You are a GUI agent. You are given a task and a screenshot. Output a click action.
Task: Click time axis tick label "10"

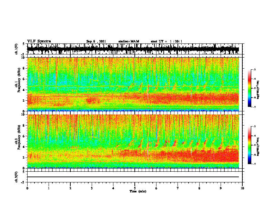tap(242, 188)
